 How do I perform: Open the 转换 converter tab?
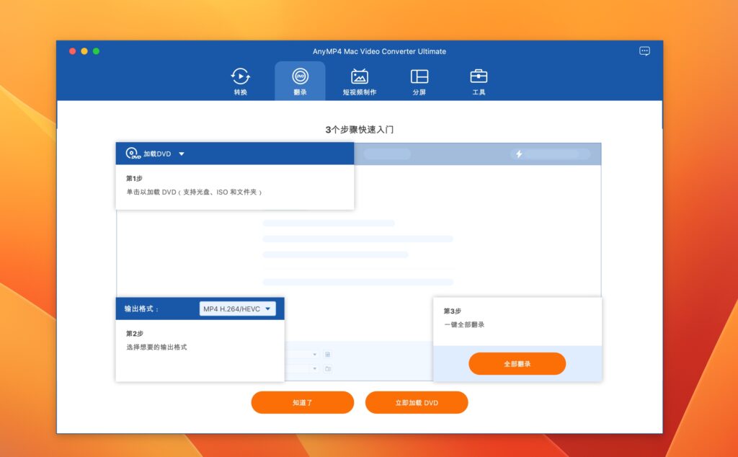(240, 81)
